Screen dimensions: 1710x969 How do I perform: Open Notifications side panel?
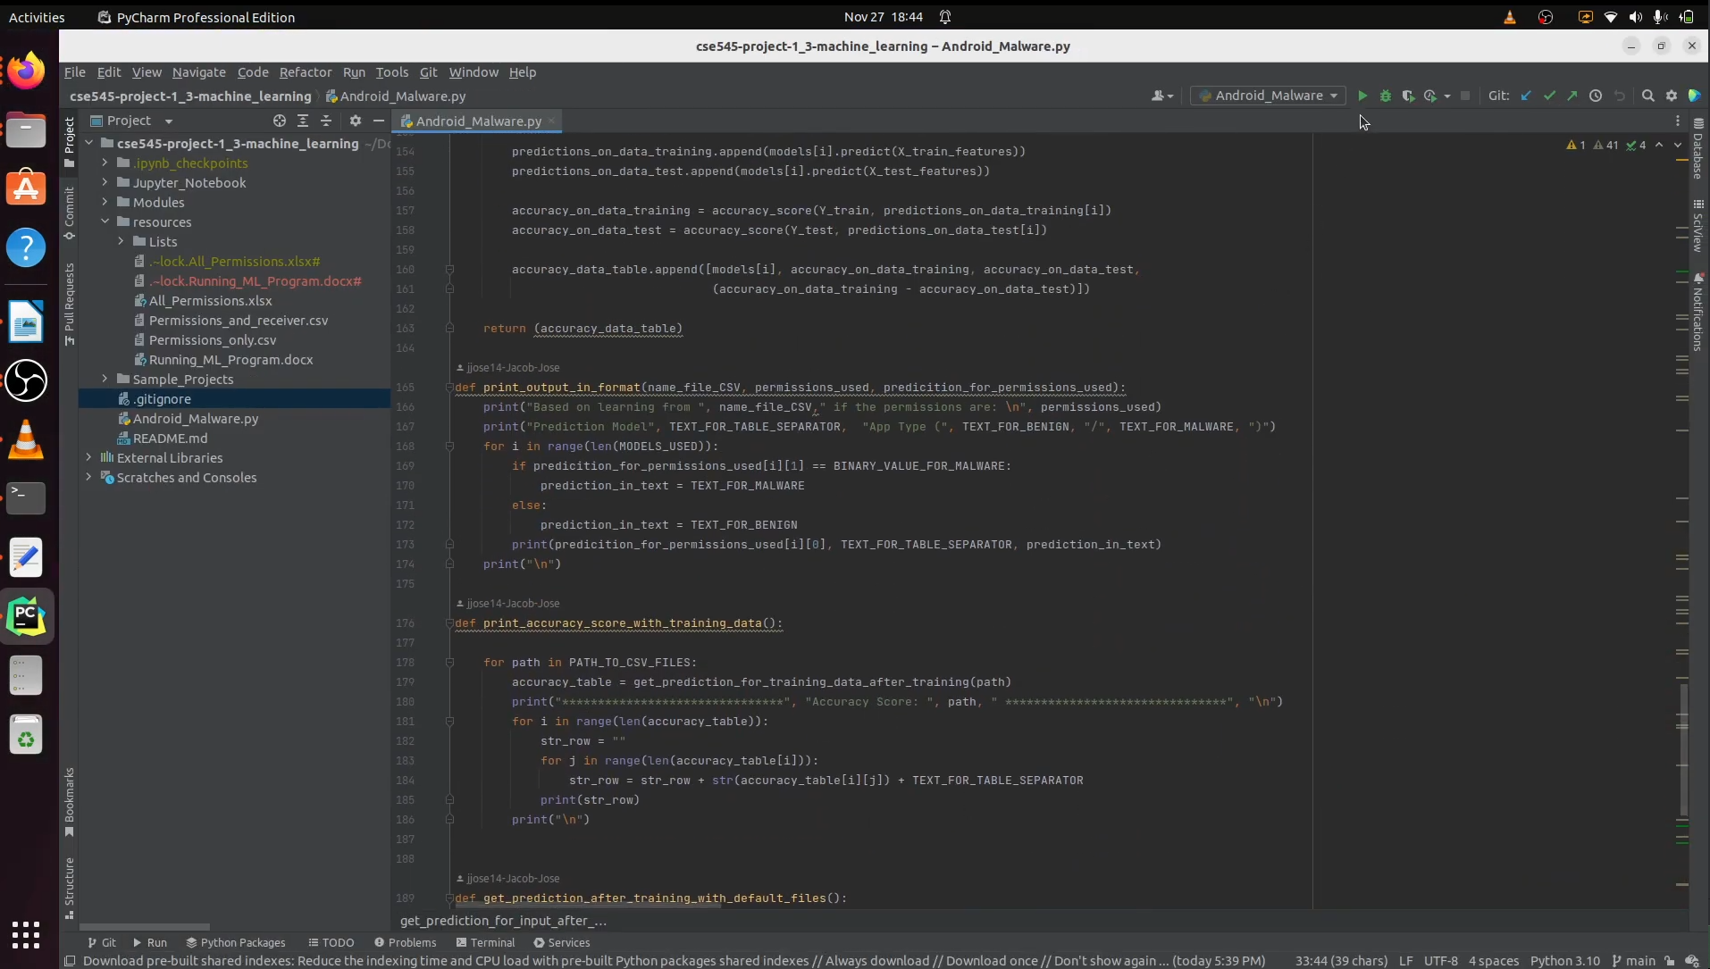tap(1698, 312)
